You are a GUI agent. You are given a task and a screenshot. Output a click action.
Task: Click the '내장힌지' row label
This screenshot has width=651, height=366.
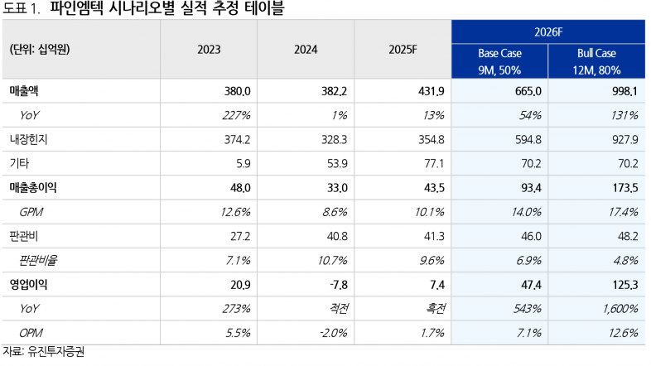(x=29, y=139)
